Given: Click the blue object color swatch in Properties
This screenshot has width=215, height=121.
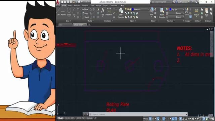Looking at the screenshot, I should (170, 9).
